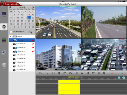Go to next month in calendar

(x=33, y=7)
